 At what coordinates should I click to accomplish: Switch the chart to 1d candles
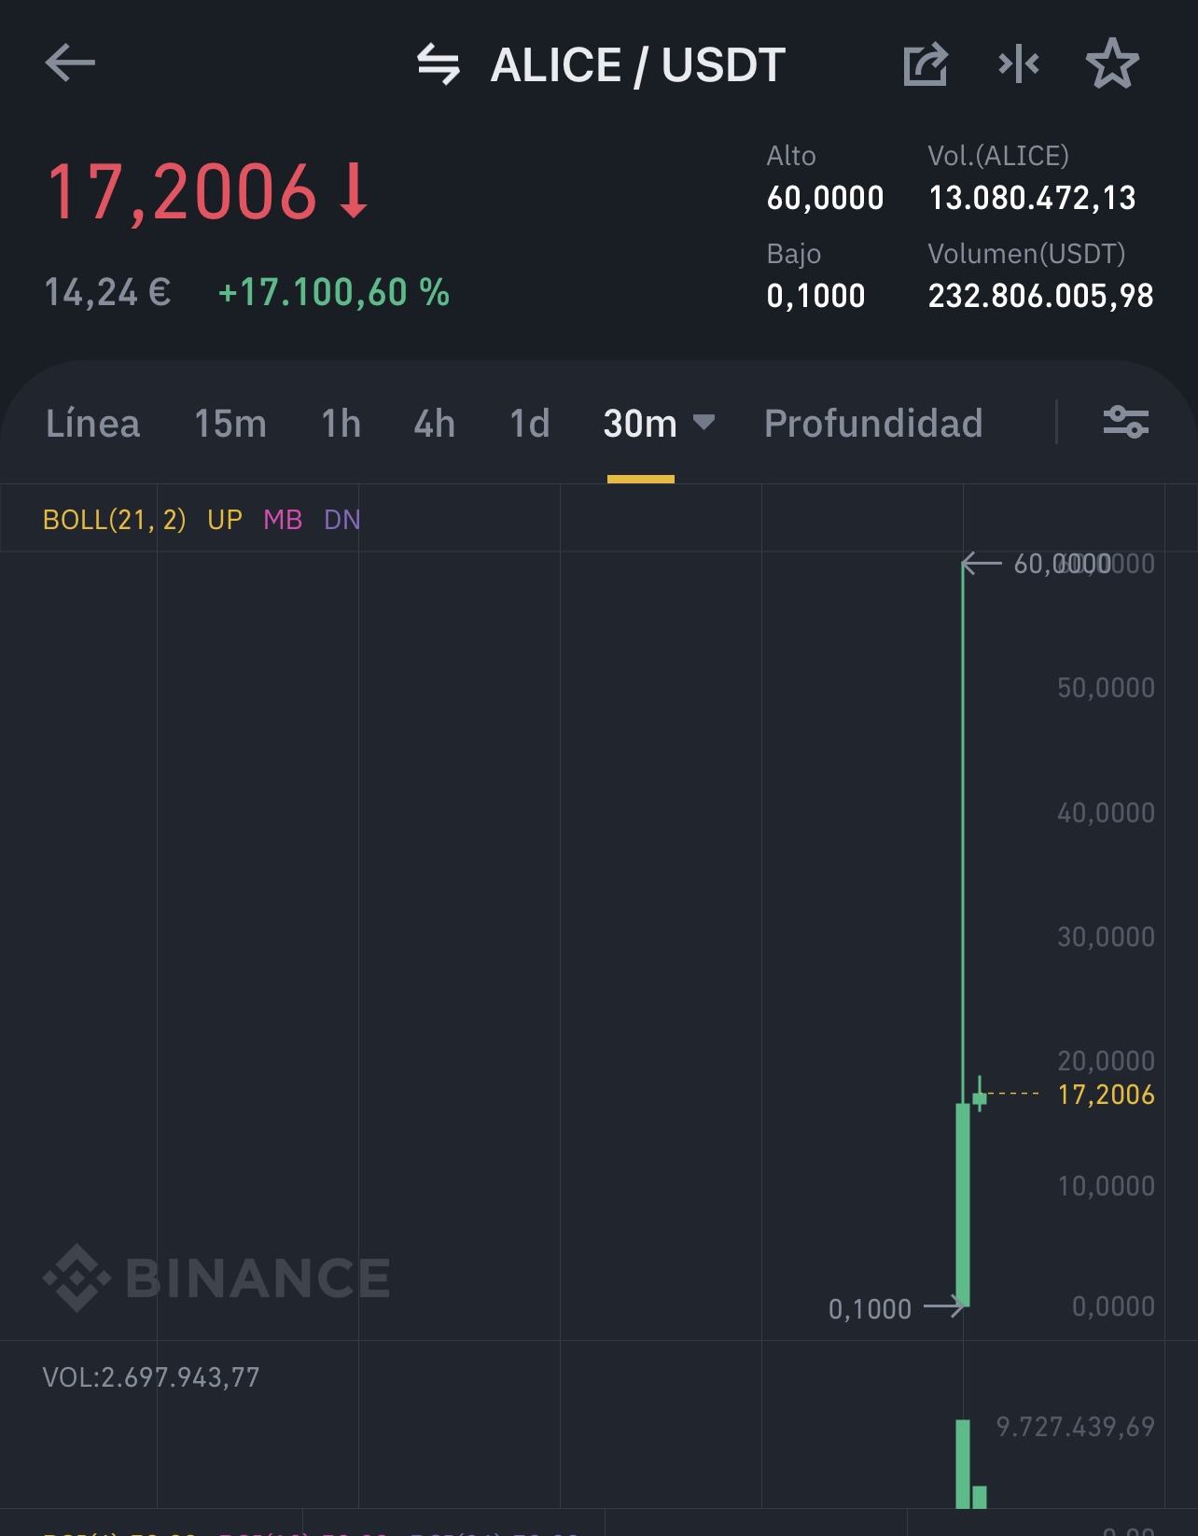coord(529,424)
